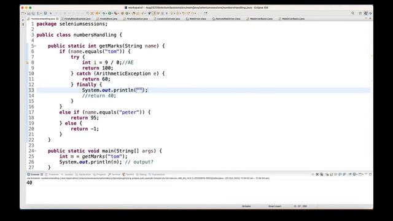Open the Java perspective icon at top right
The width and height of the screenshot is (393, 221).
(366, 14)
